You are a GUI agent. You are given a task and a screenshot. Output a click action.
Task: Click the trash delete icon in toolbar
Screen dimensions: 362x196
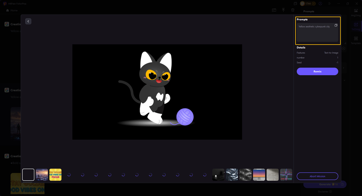(293, 10)
